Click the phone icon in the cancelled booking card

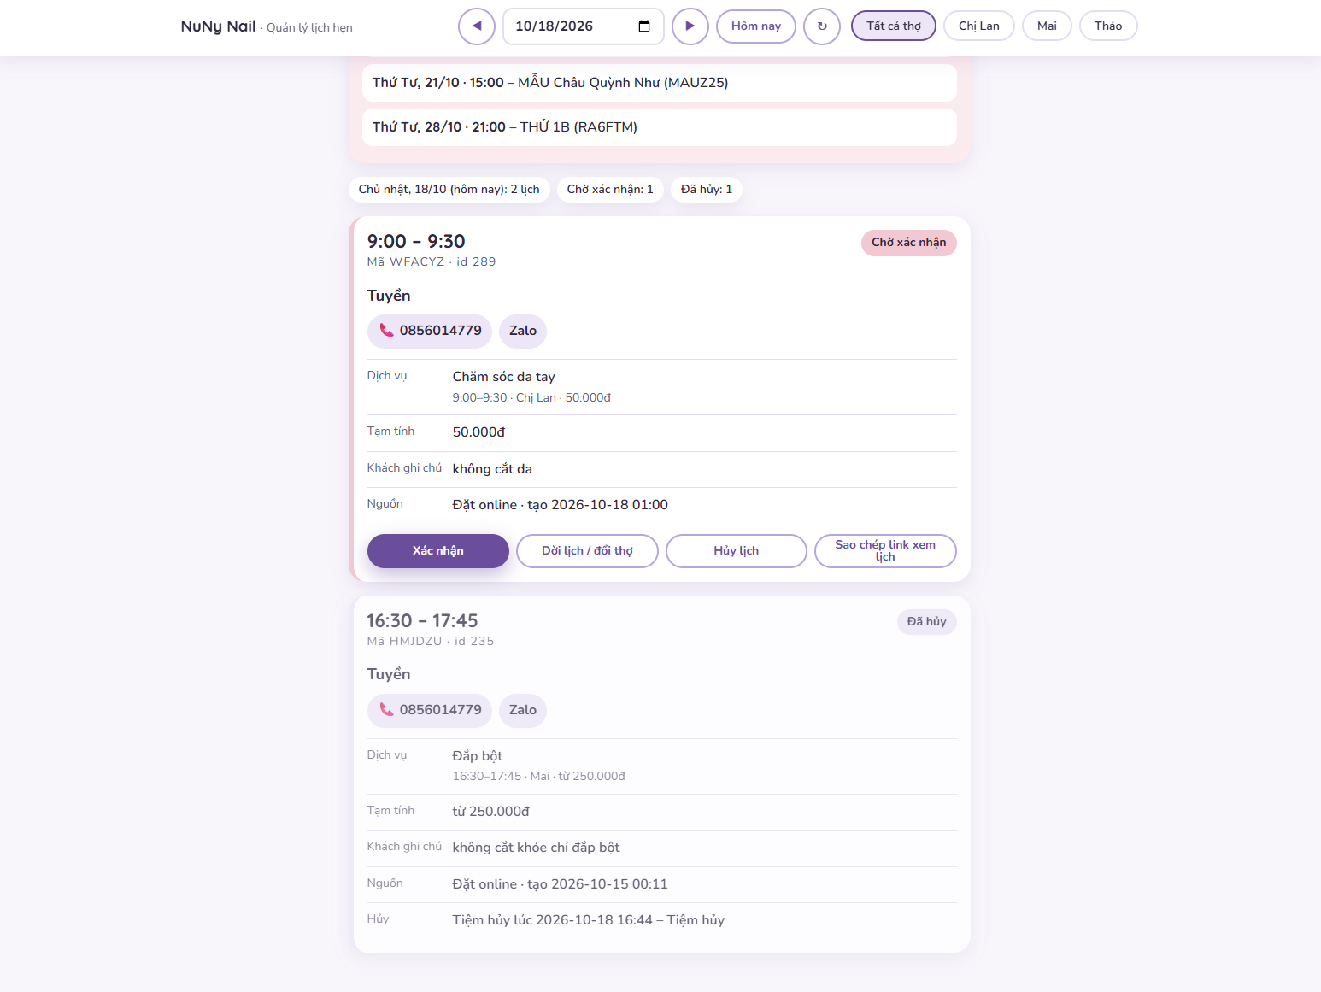(x=387, y=710)
